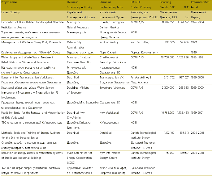Click the 'Danish, DKK' header text
The width and height of the screenshot is (212, 177).
tap(167, 7)
